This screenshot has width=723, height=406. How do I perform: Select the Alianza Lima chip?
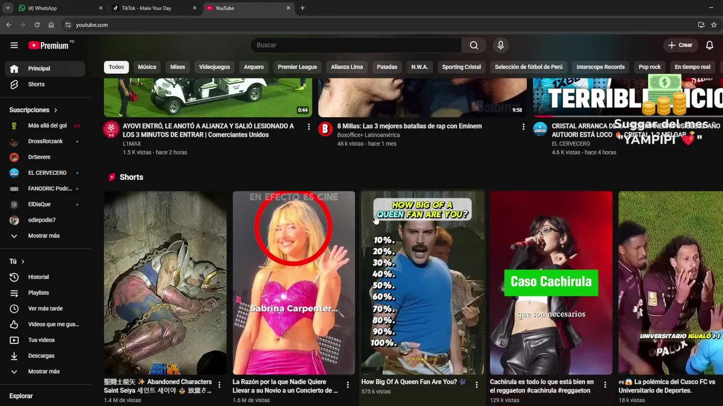[x=347, y=67]
